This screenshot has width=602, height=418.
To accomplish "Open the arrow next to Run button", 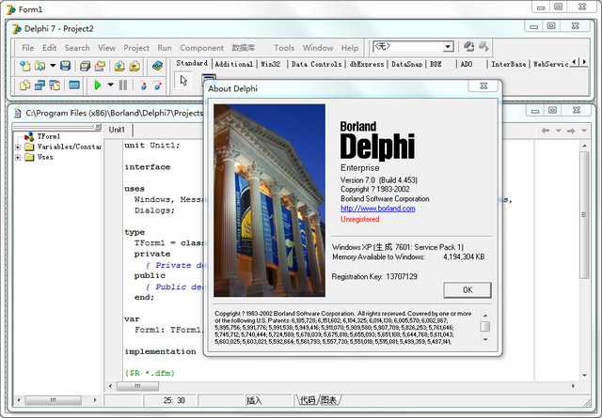I will point(110,85).
